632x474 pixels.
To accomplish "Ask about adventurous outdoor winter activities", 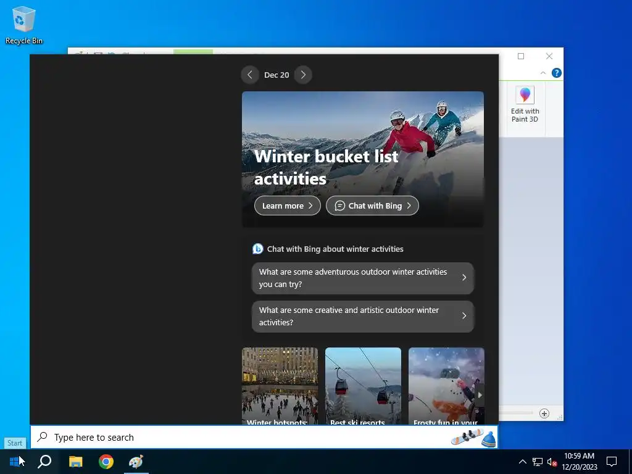I will click(x=363, y=278).
